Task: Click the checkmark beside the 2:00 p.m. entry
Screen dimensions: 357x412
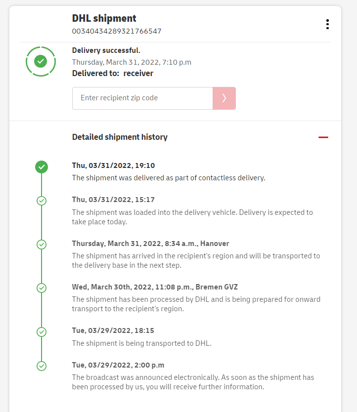Action: click(x=42, y=366)
